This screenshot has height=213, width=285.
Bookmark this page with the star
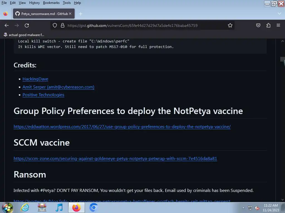point(230,25)
